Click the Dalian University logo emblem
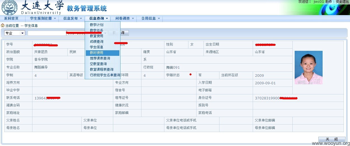The height and width of the screenshot is (146, 350). [x=9, y=7]
